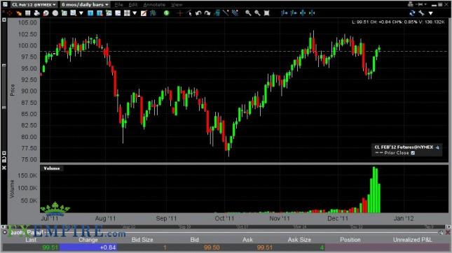Click the green dollar circle icon

pyautogui.click(x=166, y=13)
